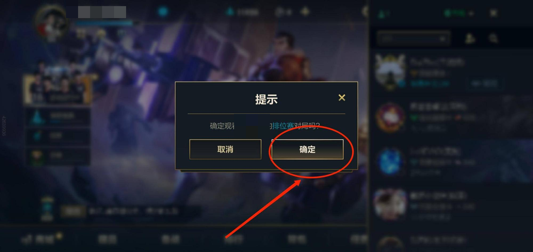
Task: Open the green online status dropdown
Action: (x=458, y=13)
